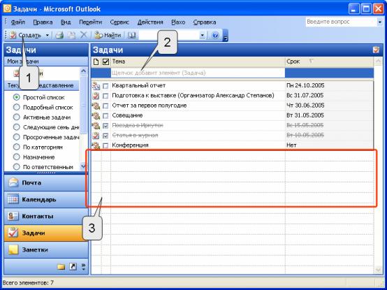
Task: Open the Перейти menu
Action: point(90,22)
